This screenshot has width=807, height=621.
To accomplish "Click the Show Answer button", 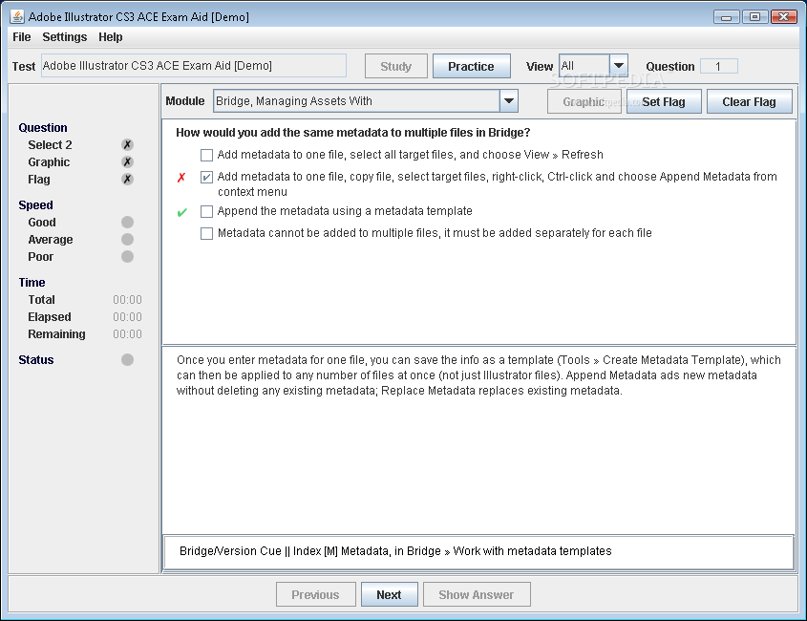I will (x=476, y=594).
